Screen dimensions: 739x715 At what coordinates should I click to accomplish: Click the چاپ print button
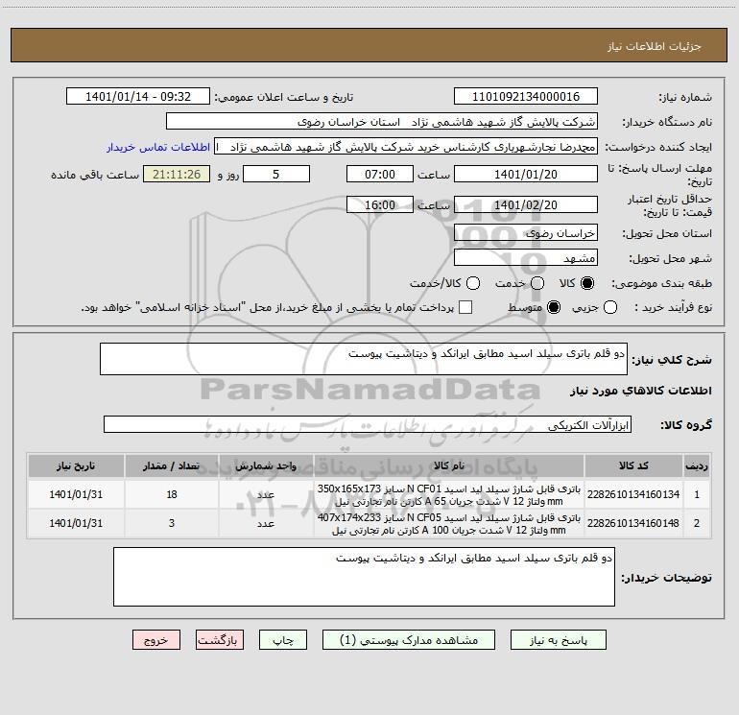[x=283, y=640]
